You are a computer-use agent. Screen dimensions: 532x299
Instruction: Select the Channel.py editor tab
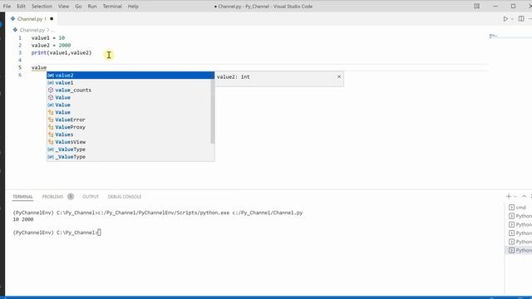coord(32,18)
